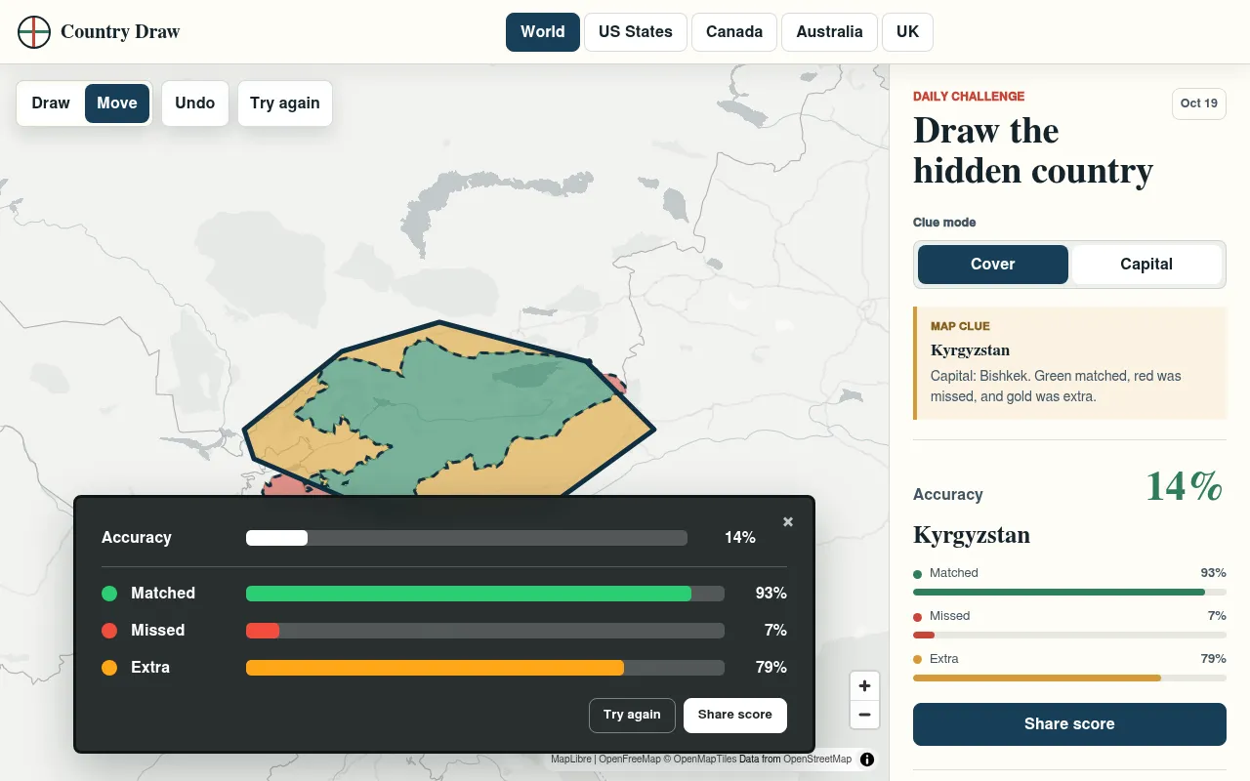Click the Oct 19 date badge

pos(1199,103)
